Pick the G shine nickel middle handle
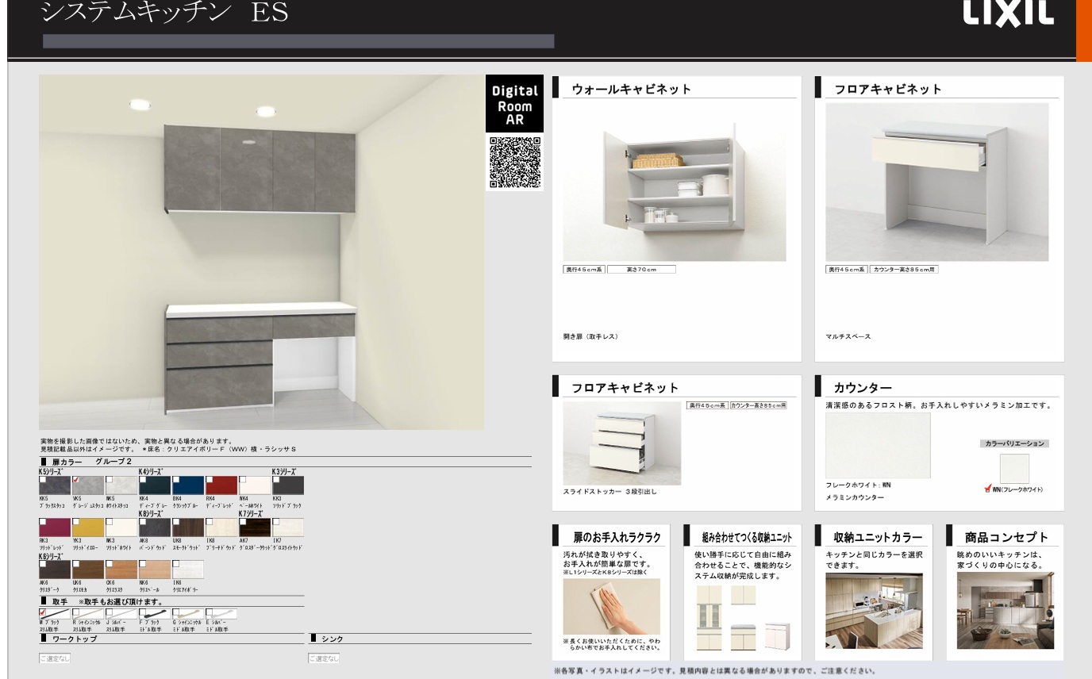This screenshot has height=679, width=1092. (188, 614)
